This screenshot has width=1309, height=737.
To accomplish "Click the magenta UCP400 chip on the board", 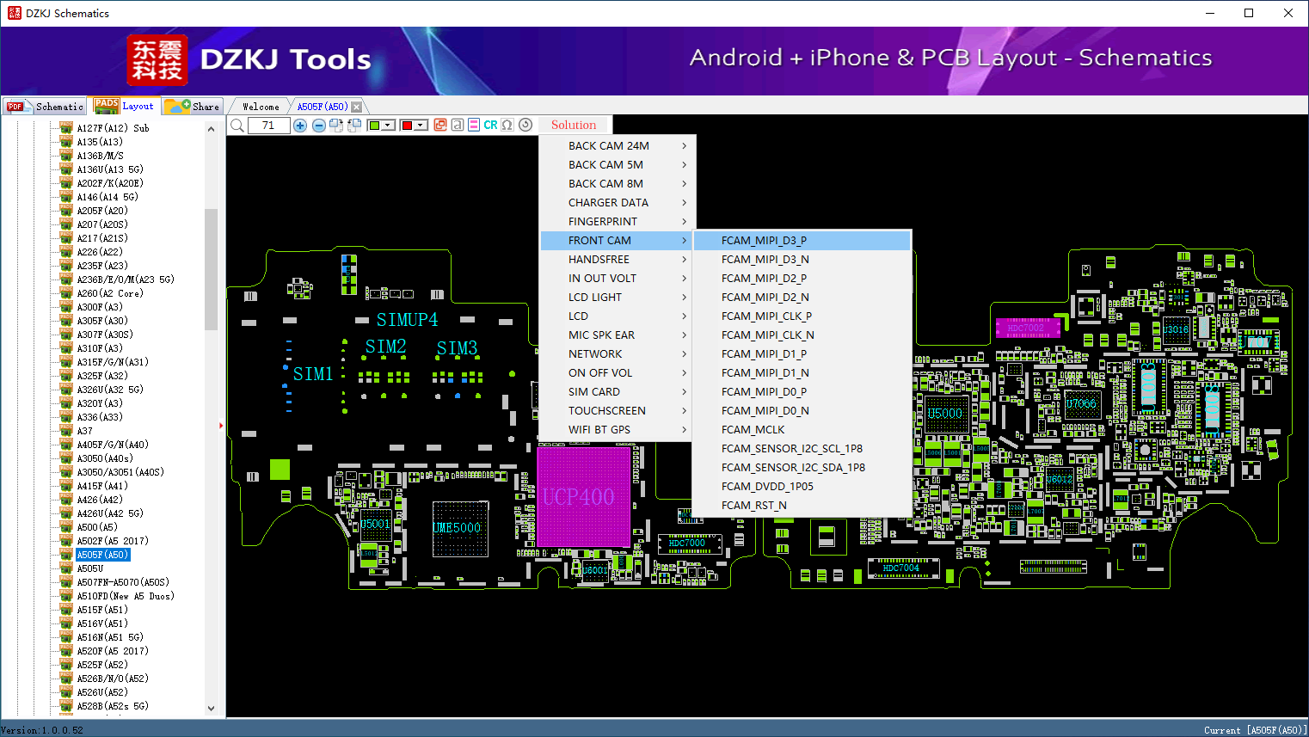I will tap(584, 496).
